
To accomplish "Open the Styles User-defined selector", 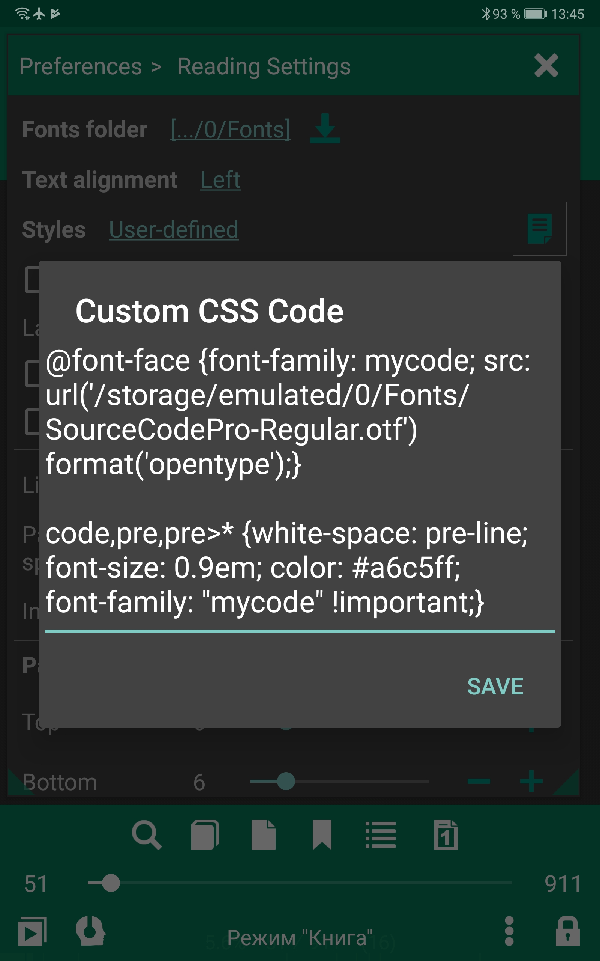I will [173, 229].
